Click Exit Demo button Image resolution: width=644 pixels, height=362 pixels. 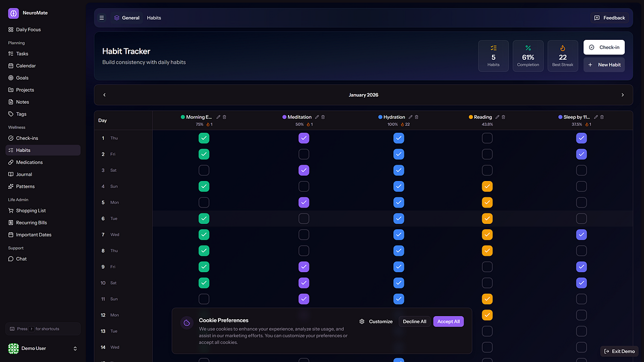[x=619, y=351]
